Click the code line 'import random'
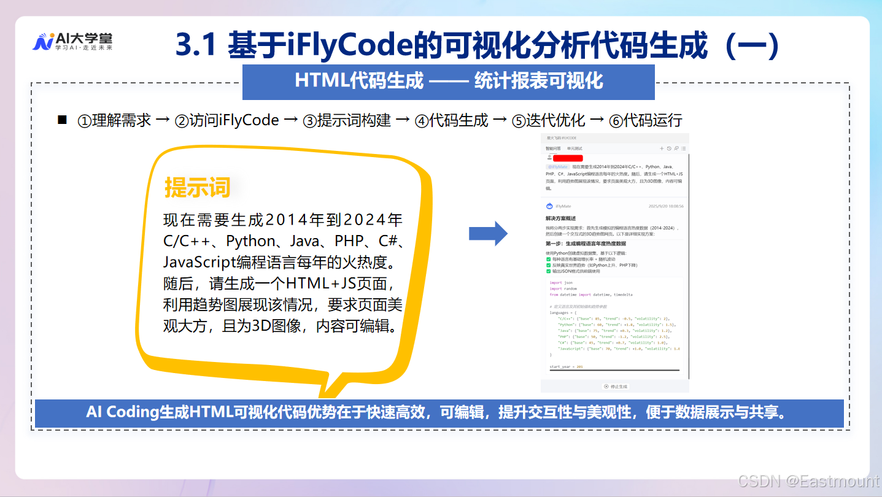 click(563, 288)
